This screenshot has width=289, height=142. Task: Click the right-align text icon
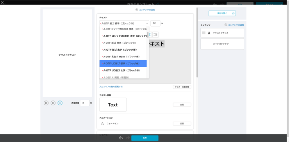pyautogui.click(x=155, y=35)
